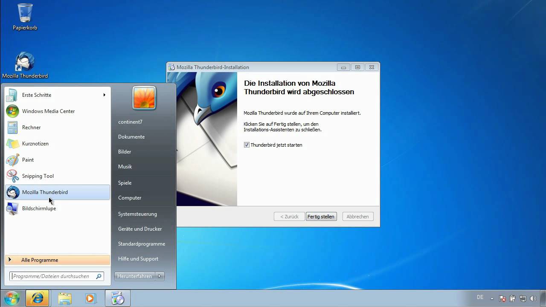Open Standardprogramme settings
Screen dimensions: 546x307
pos(142,244)
